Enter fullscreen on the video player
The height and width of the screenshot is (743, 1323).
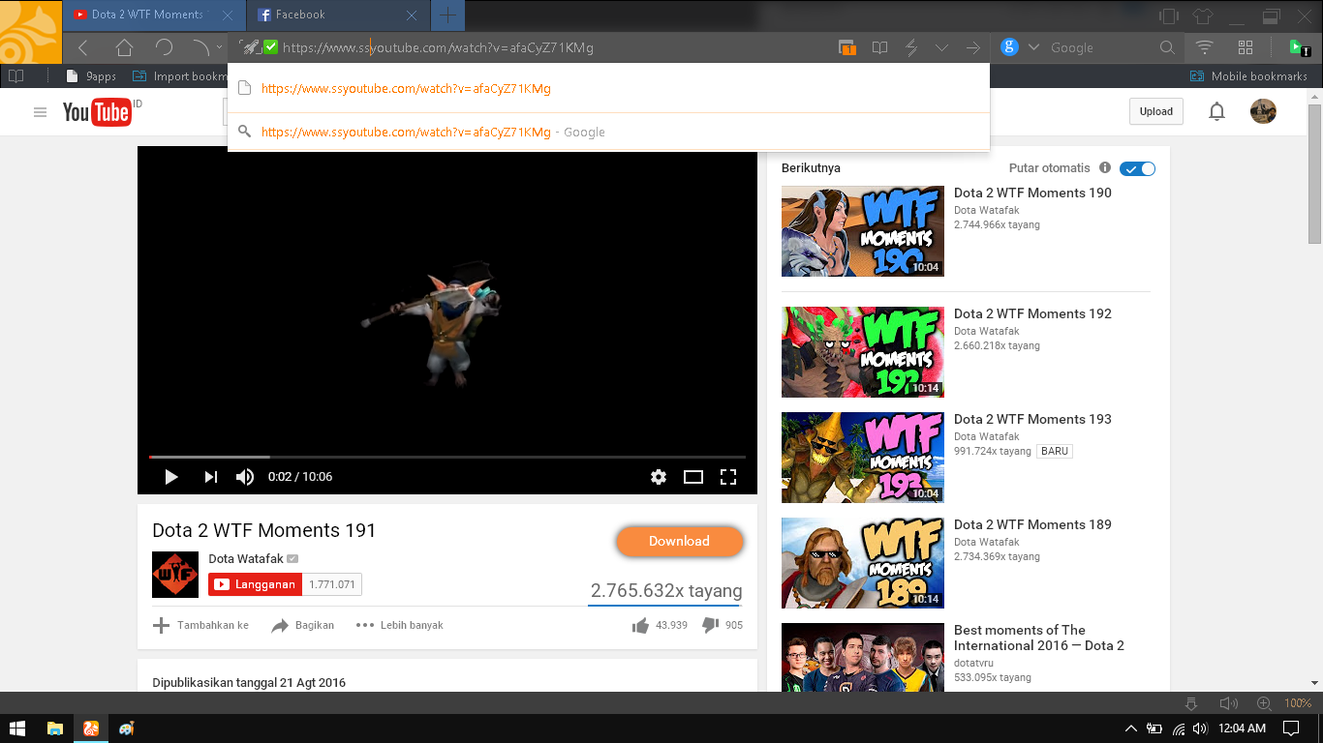[x=728, y=476]
